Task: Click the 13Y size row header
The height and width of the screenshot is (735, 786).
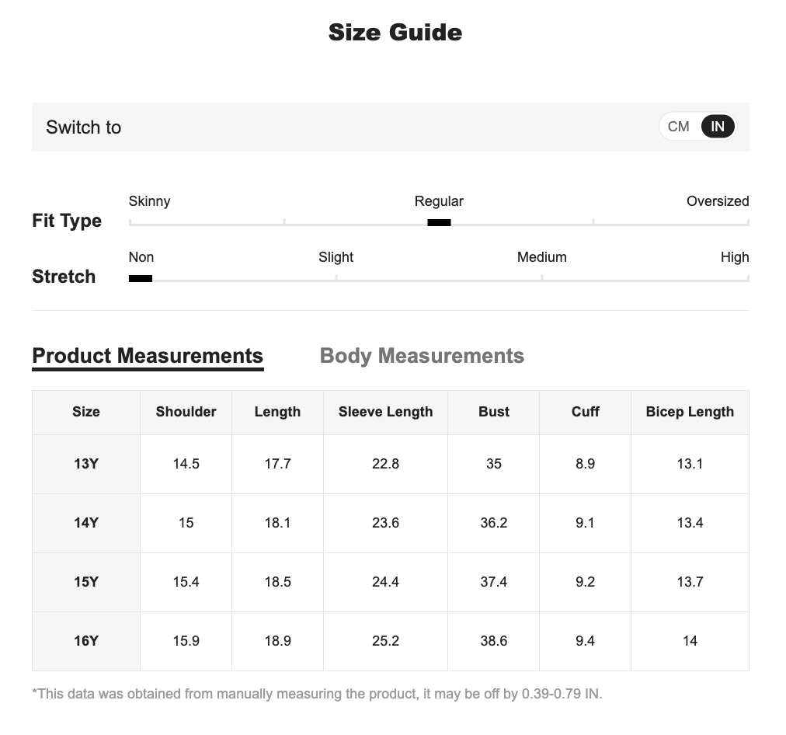Action: pos(86,464)
